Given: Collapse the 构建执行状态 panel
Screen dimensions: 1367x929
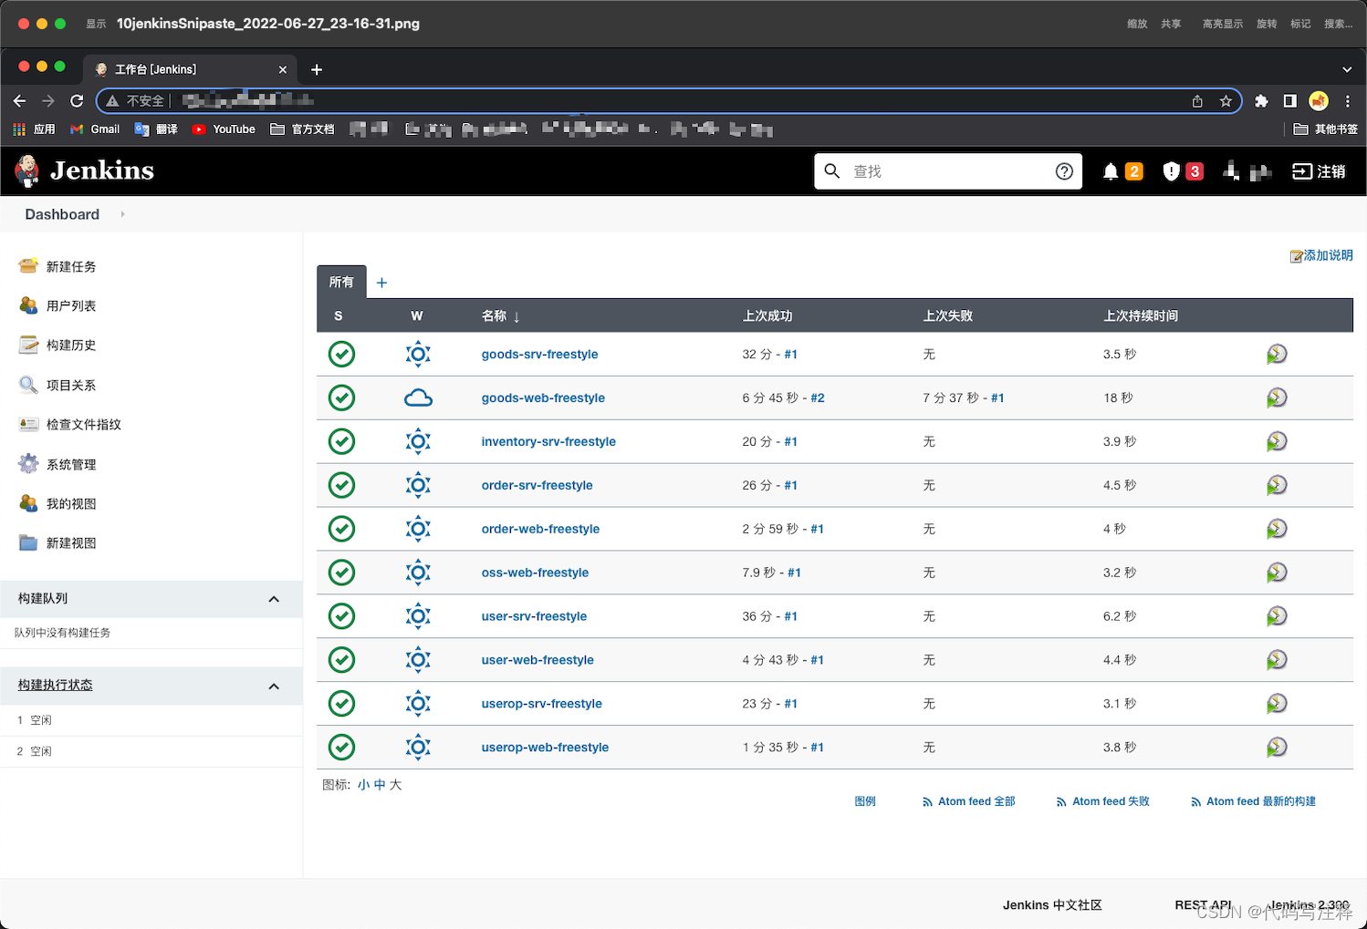Looking at the screenshot, I should pos(274,686).
